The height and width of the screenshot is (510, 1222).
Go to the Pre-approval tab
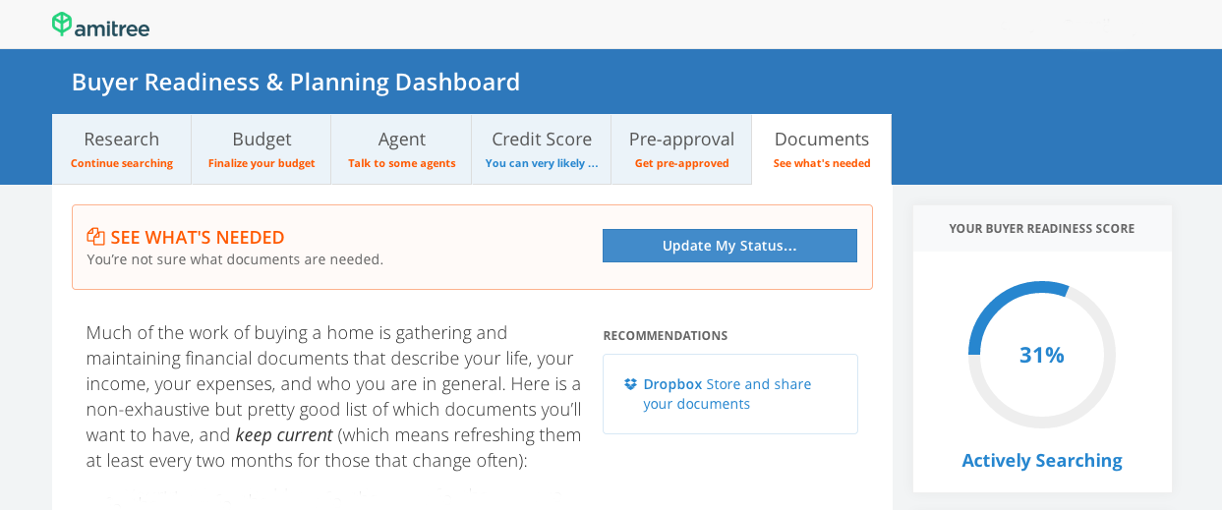tap(681, 149)
